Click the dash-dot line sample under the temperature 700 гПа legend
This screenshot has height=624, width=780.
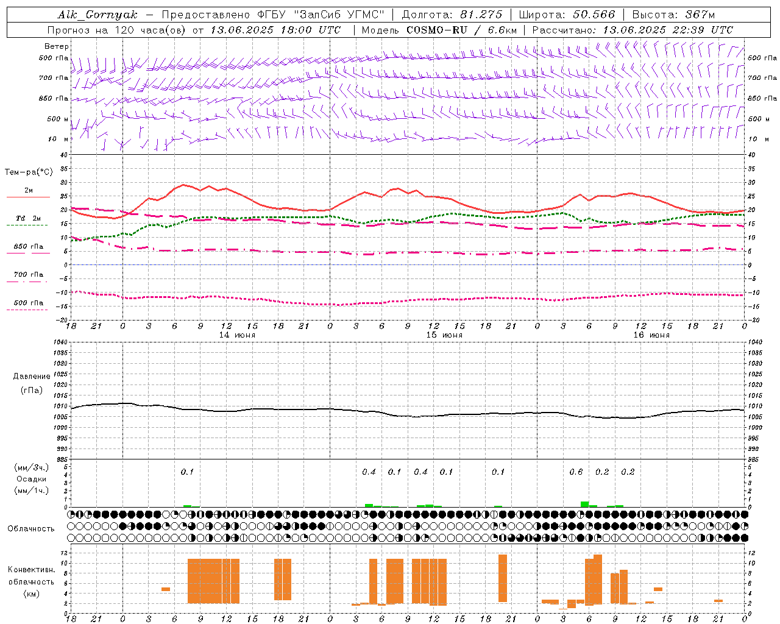tap(27, 282)
